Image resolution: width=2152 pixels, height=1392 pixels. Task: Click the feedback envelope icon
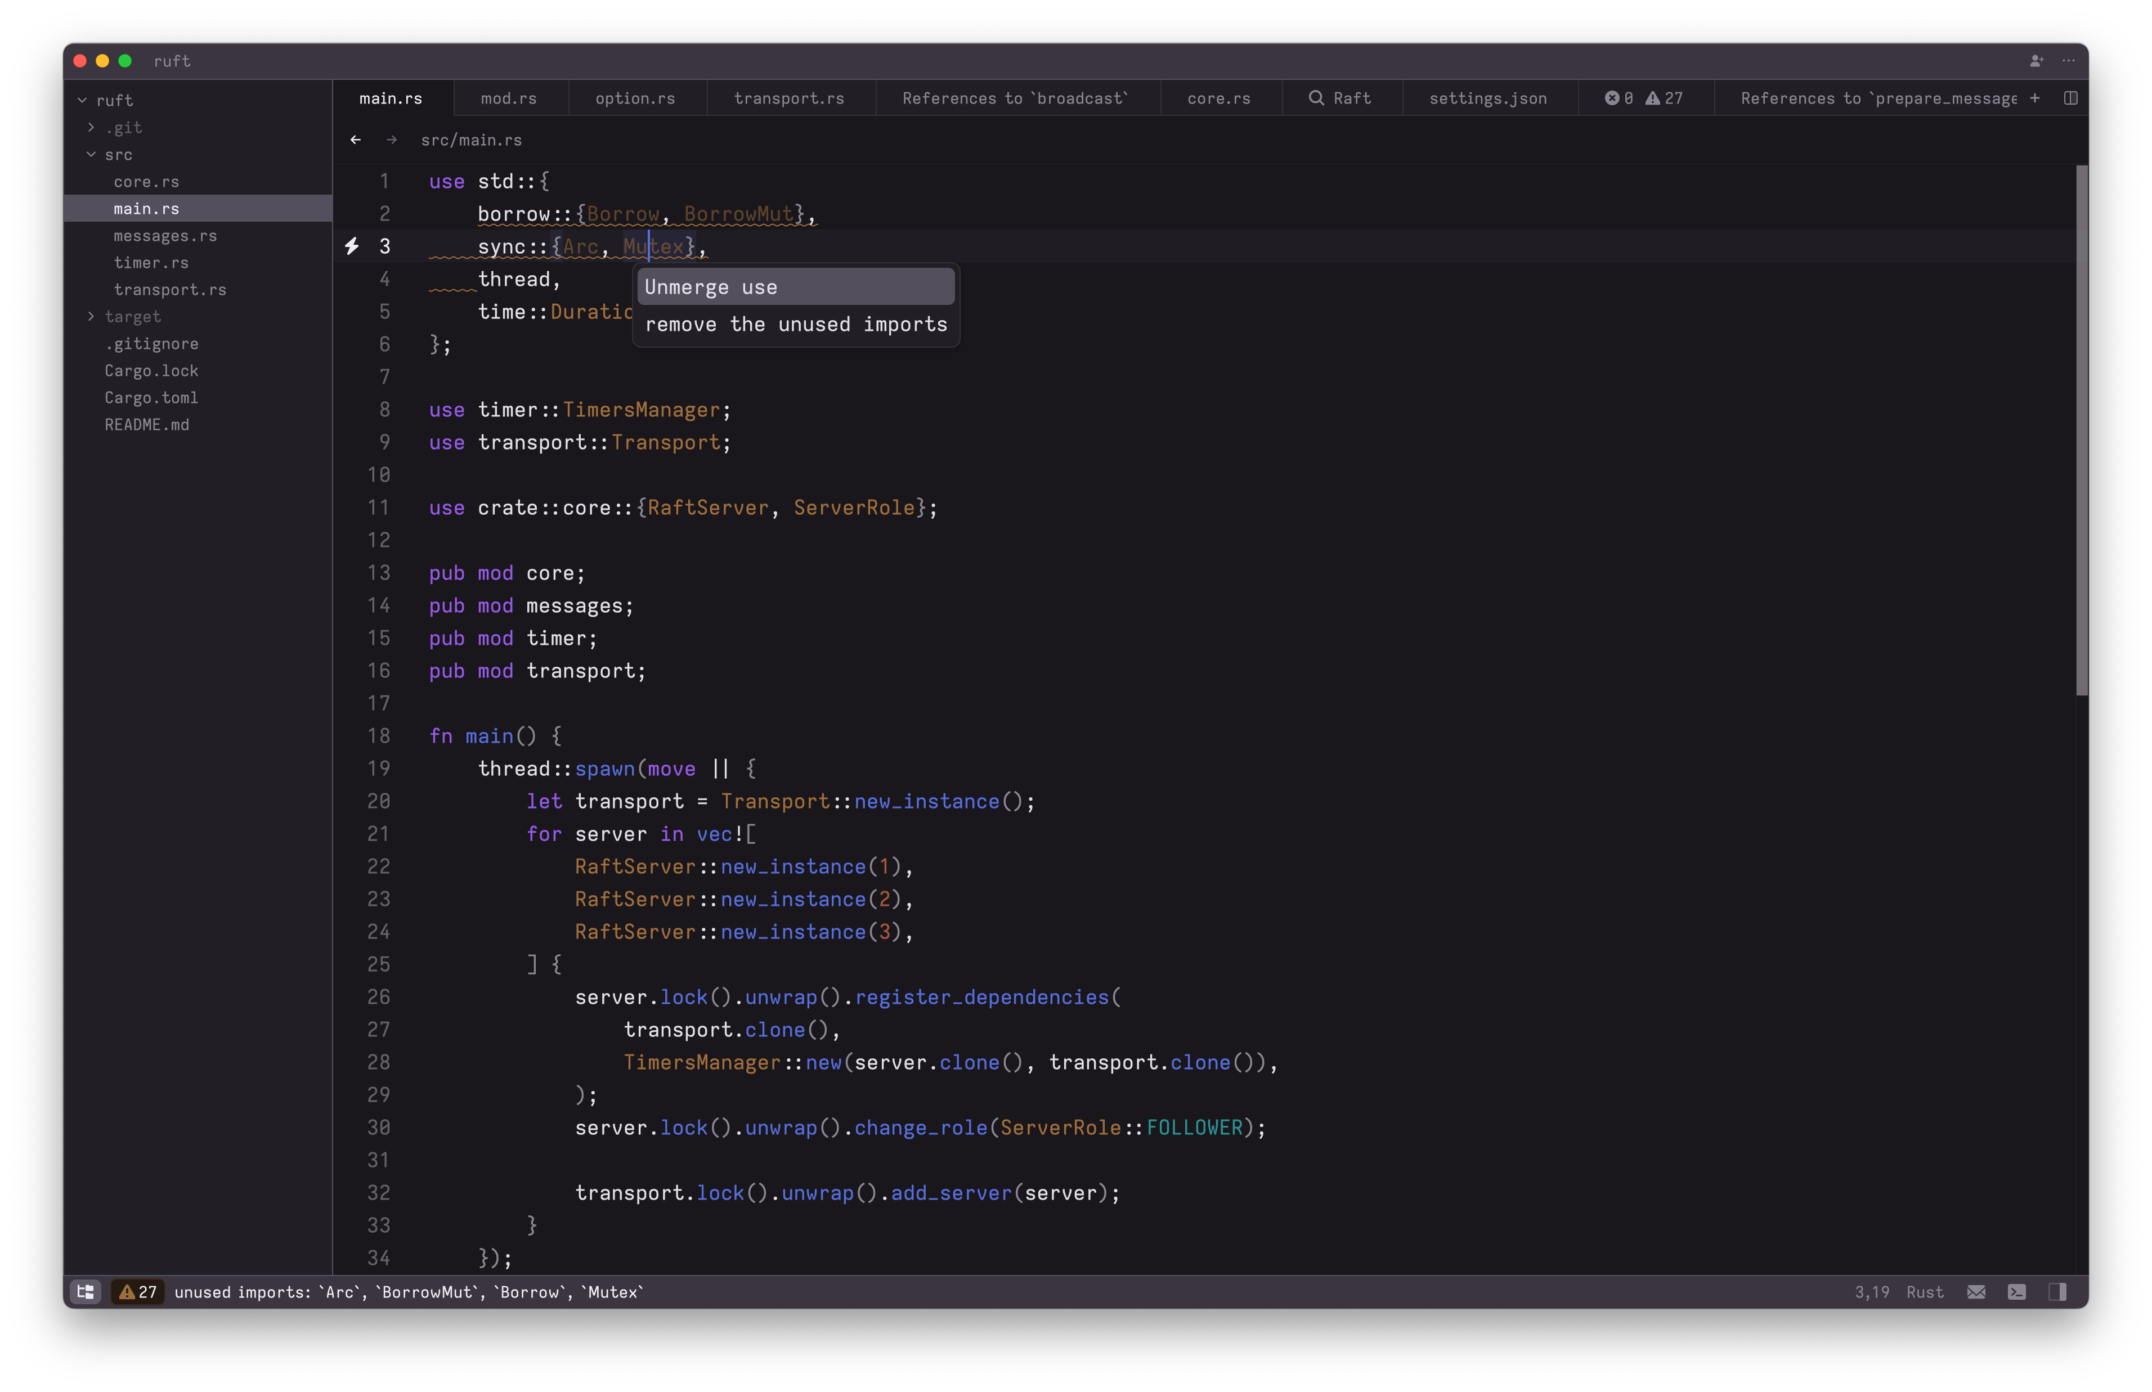coord(1976,1292)
